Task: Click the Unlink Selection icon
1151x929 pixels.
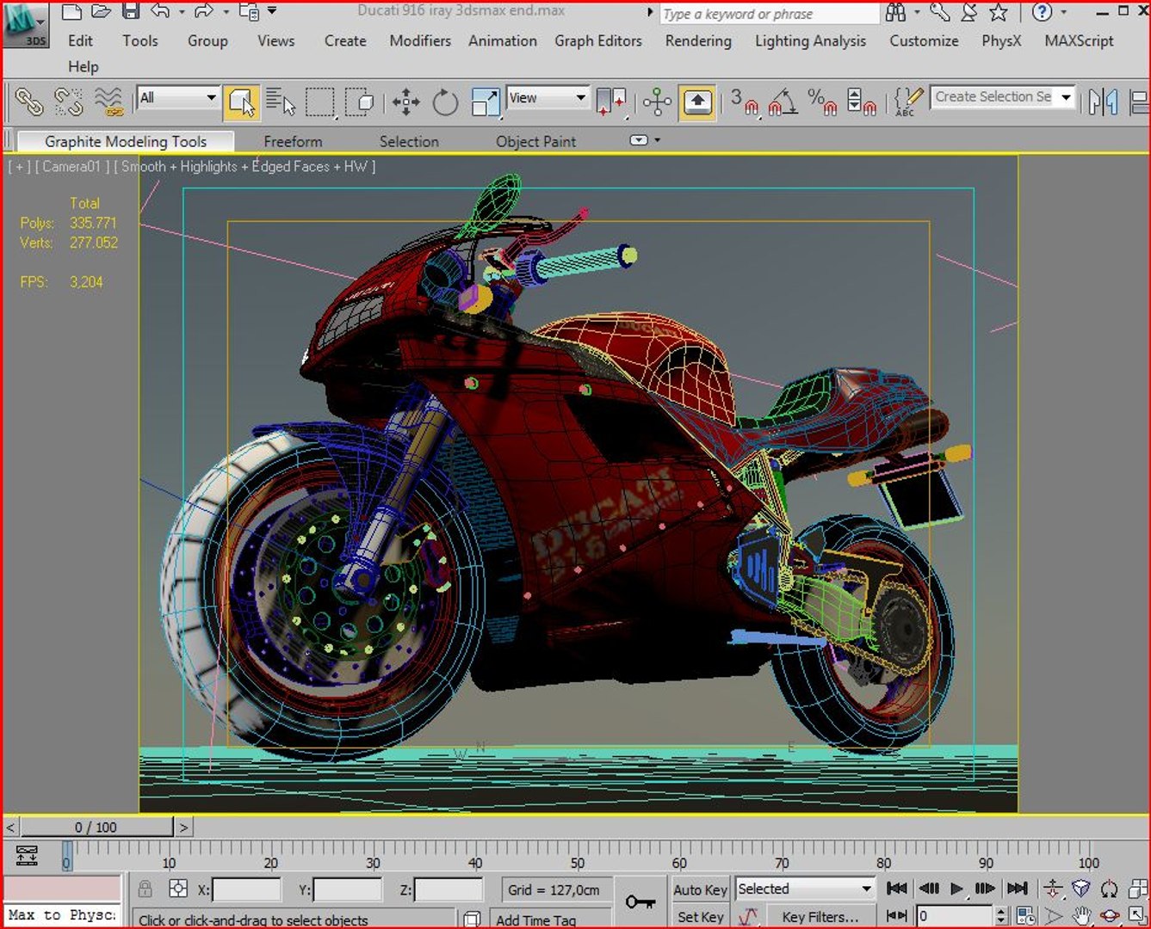Action: (x=68, y=102)
